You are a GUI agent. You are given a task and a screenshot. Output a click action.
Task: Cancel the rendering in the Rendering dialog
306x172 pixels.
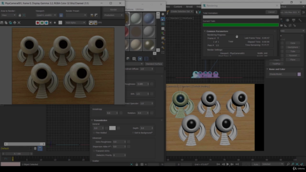(271, 12)
